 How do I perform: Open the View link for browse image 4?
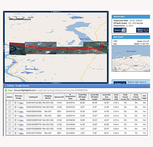click(21, 107)
